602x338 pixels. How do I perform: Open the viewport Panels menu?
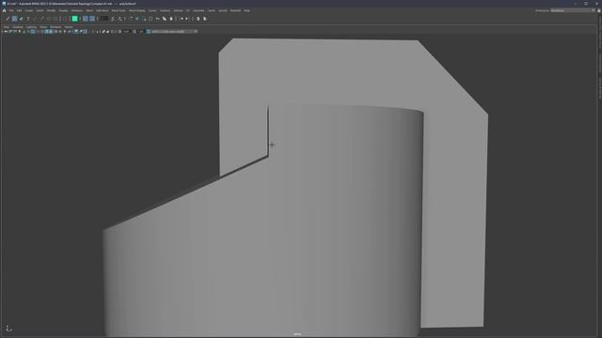pyautogui.click(x=69, y=27)
